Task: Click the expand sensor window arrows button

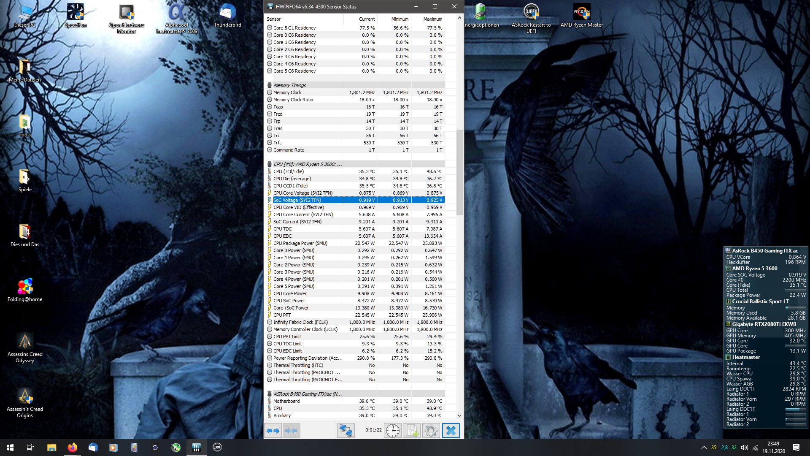Action: coord(273,431)
